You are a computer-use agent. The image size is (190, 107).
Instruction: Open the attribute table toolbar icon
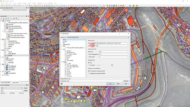44,6
